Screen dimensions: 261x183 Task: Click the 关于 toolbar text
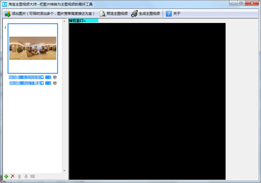tap(177, 14)
